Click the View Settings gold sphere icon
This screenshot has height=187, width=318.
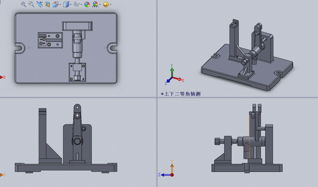point(106,4)
